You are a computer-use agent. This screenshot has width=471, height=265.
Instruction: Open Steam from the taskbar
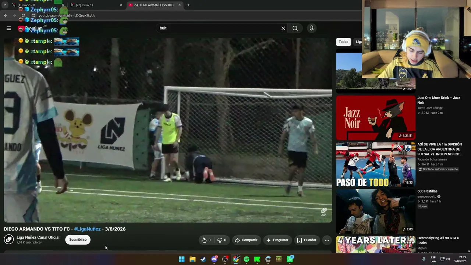tap(203, 259)
